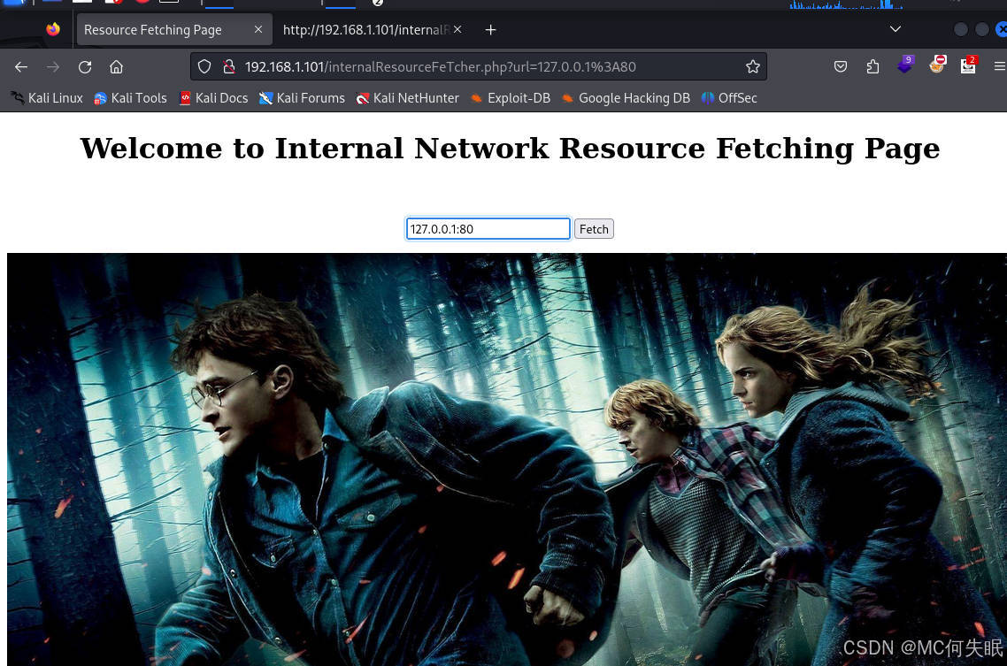The width and height of the screenshot is (1007, 666).
Task: Switch to the http://192.168.1.101/internalR tab
Action: pyautogui.click(x=373, y=30)
